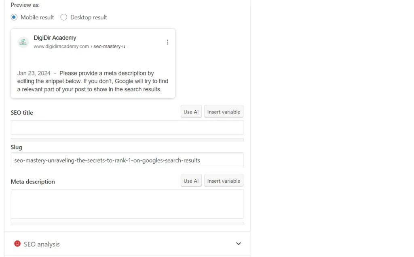
Task: Focus the SEO title input field
Action: 127,127
